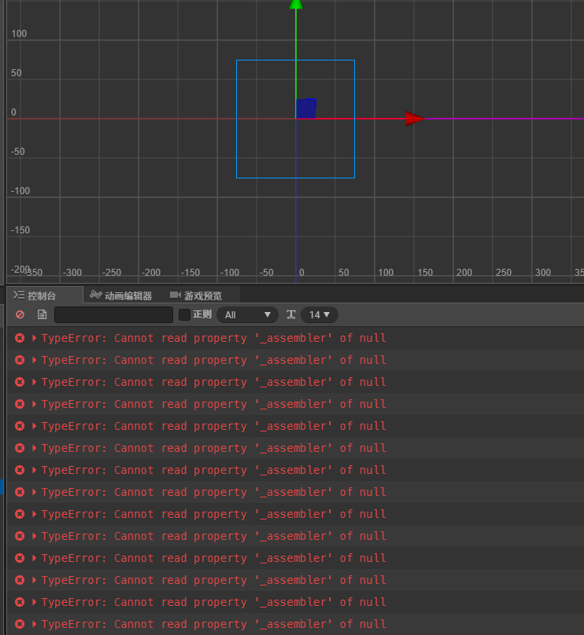Select the topmost TypeError '_assembler' message text
Viewport: 584px width, 635px height.
click(x=213, y=338)
